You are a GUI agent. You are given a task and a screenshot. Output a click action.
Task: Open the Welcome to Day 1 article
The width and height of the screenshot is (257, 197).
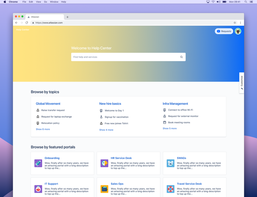pyautogui.click(x=114, y=110)
